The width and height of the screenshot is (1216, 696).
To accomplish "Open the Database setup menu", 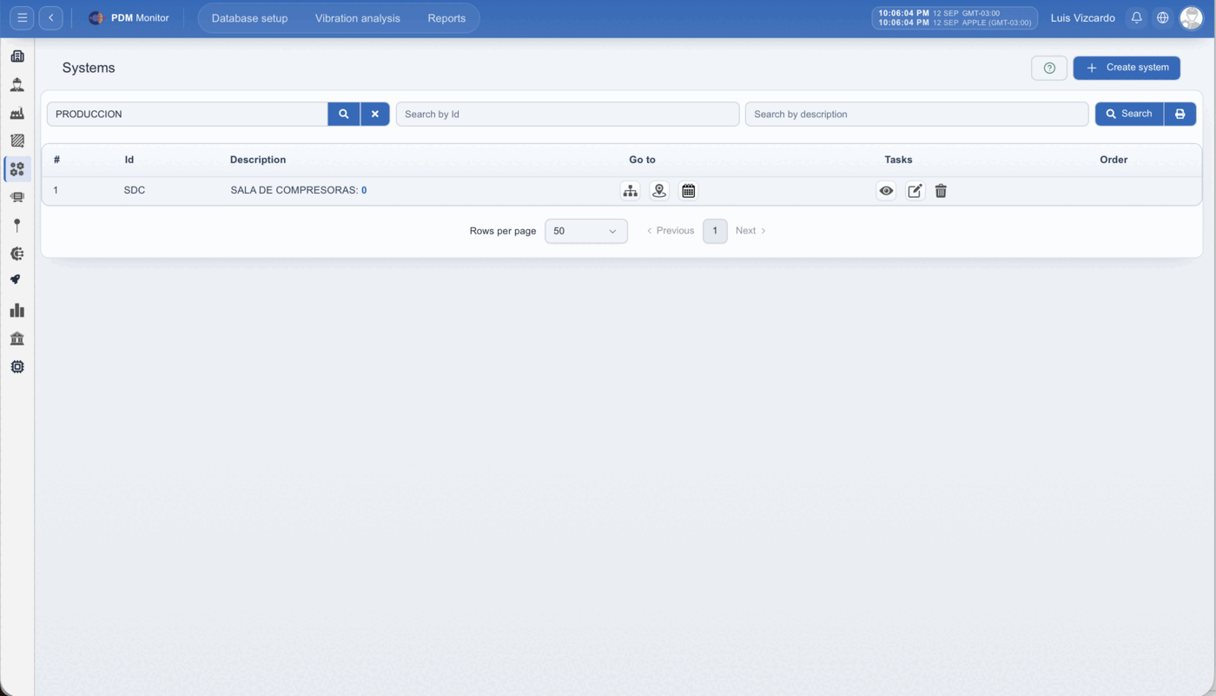I will (x=249, y=18).
